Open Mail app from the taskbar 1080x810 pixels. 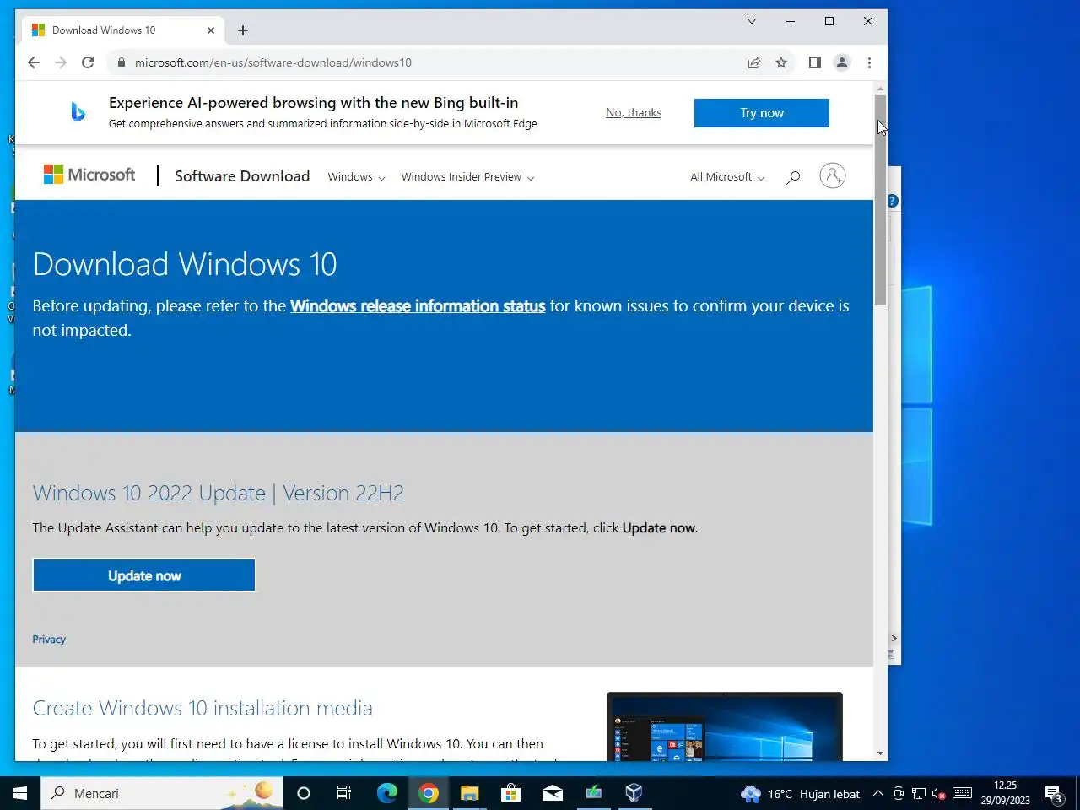tap(552, 793)
